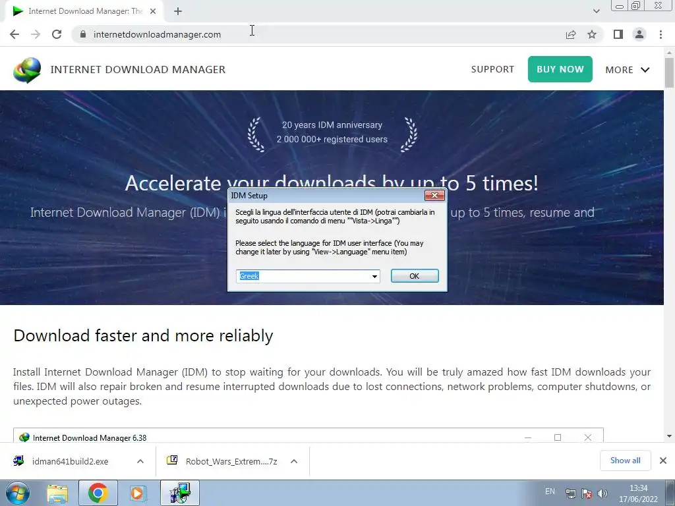
Task: Click Show all downloads
Action: (625, 461)
